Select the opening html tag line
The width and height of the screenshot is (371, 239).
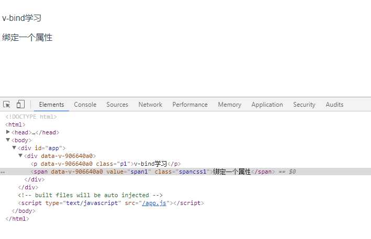click(x=15, y=124)
